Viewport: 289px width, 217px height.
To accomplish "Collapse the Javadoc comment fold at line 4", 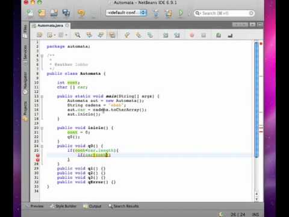I will 42,55.
